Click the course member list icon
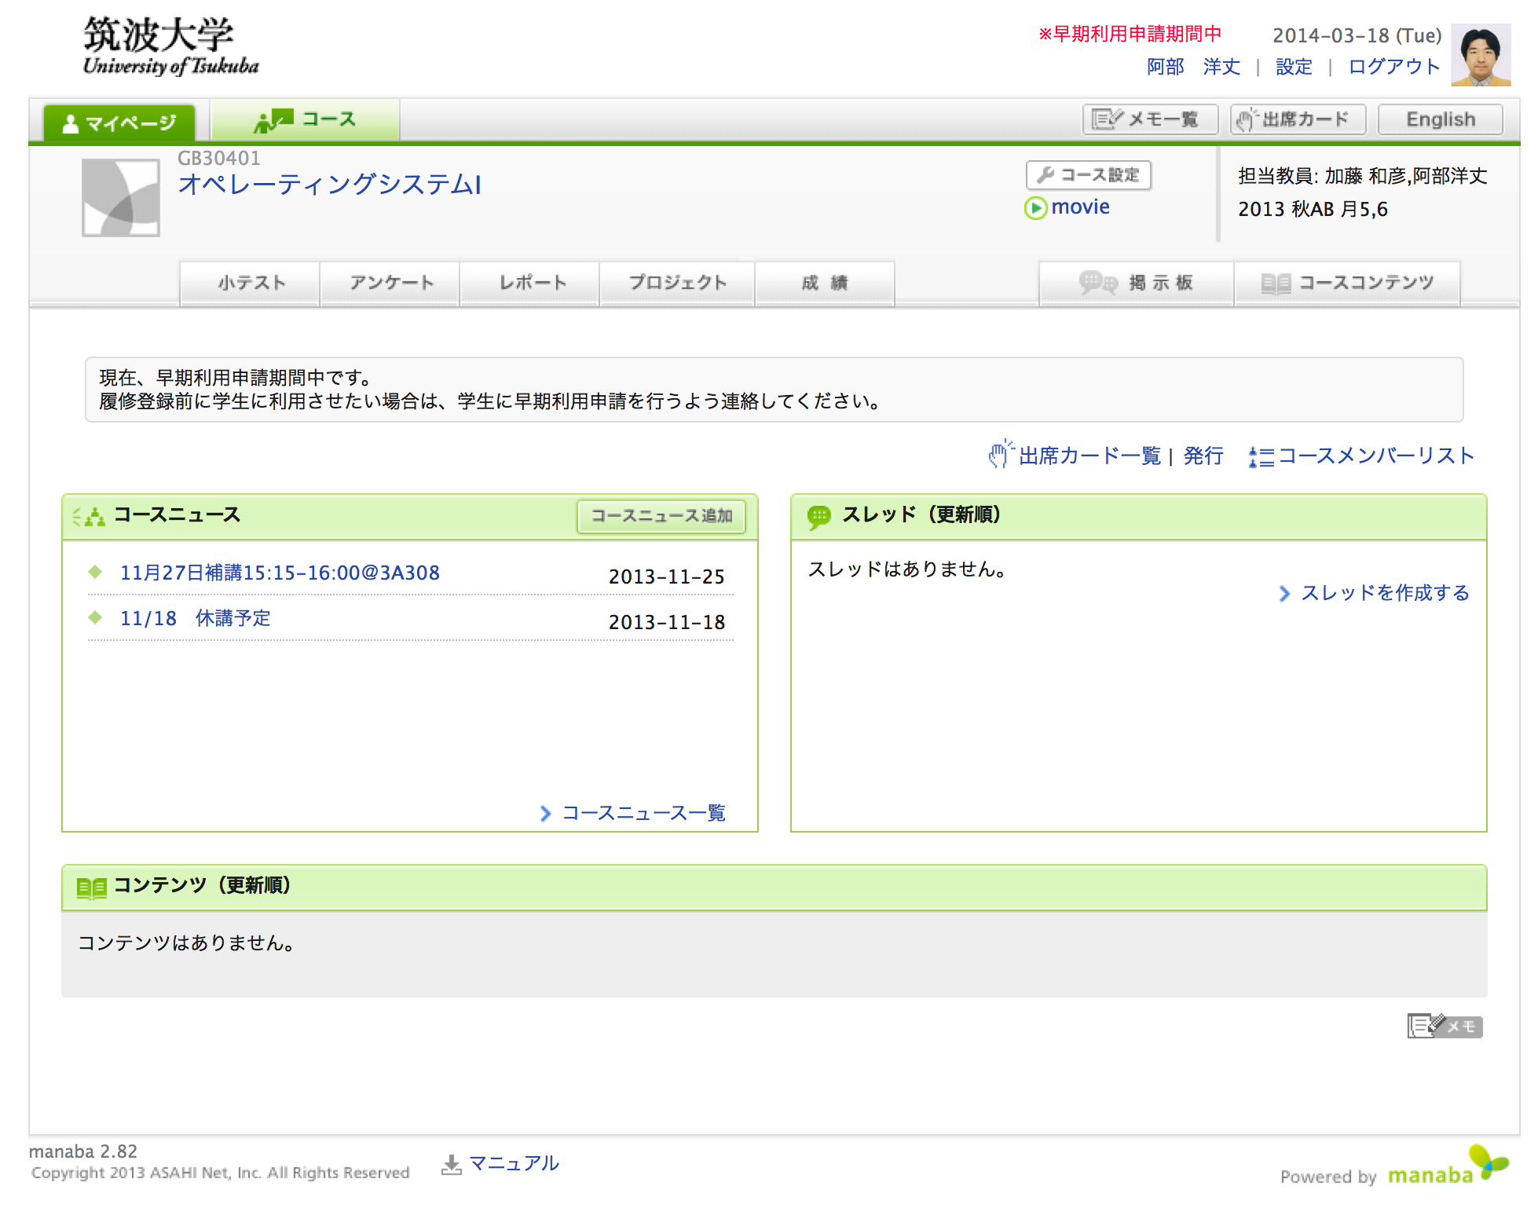1538x1208 pixels. (1261, 456)
